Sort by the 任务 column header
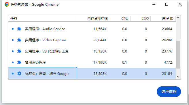 [42, 18]
